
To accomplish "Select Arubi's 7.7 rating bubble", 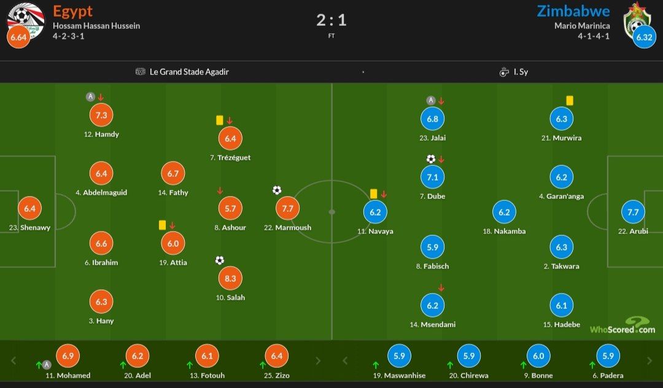I will 634,212.
